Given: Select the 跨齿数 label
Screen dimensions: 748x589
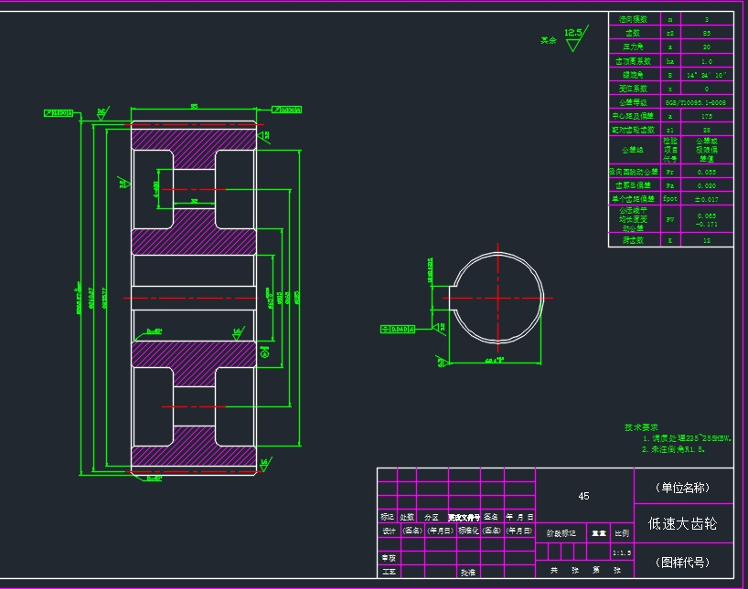Looking at the screenshot, I should tap(633, 240).
